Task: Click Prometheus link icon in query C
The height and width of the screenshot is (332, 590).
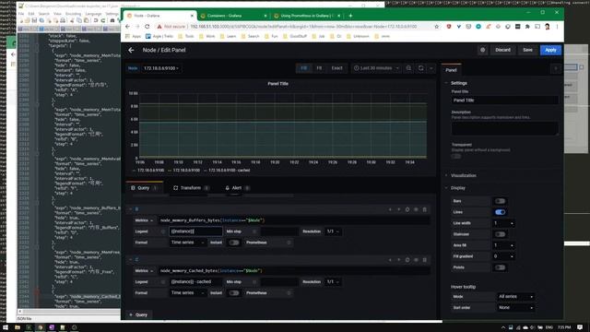Action: point(289,293)
